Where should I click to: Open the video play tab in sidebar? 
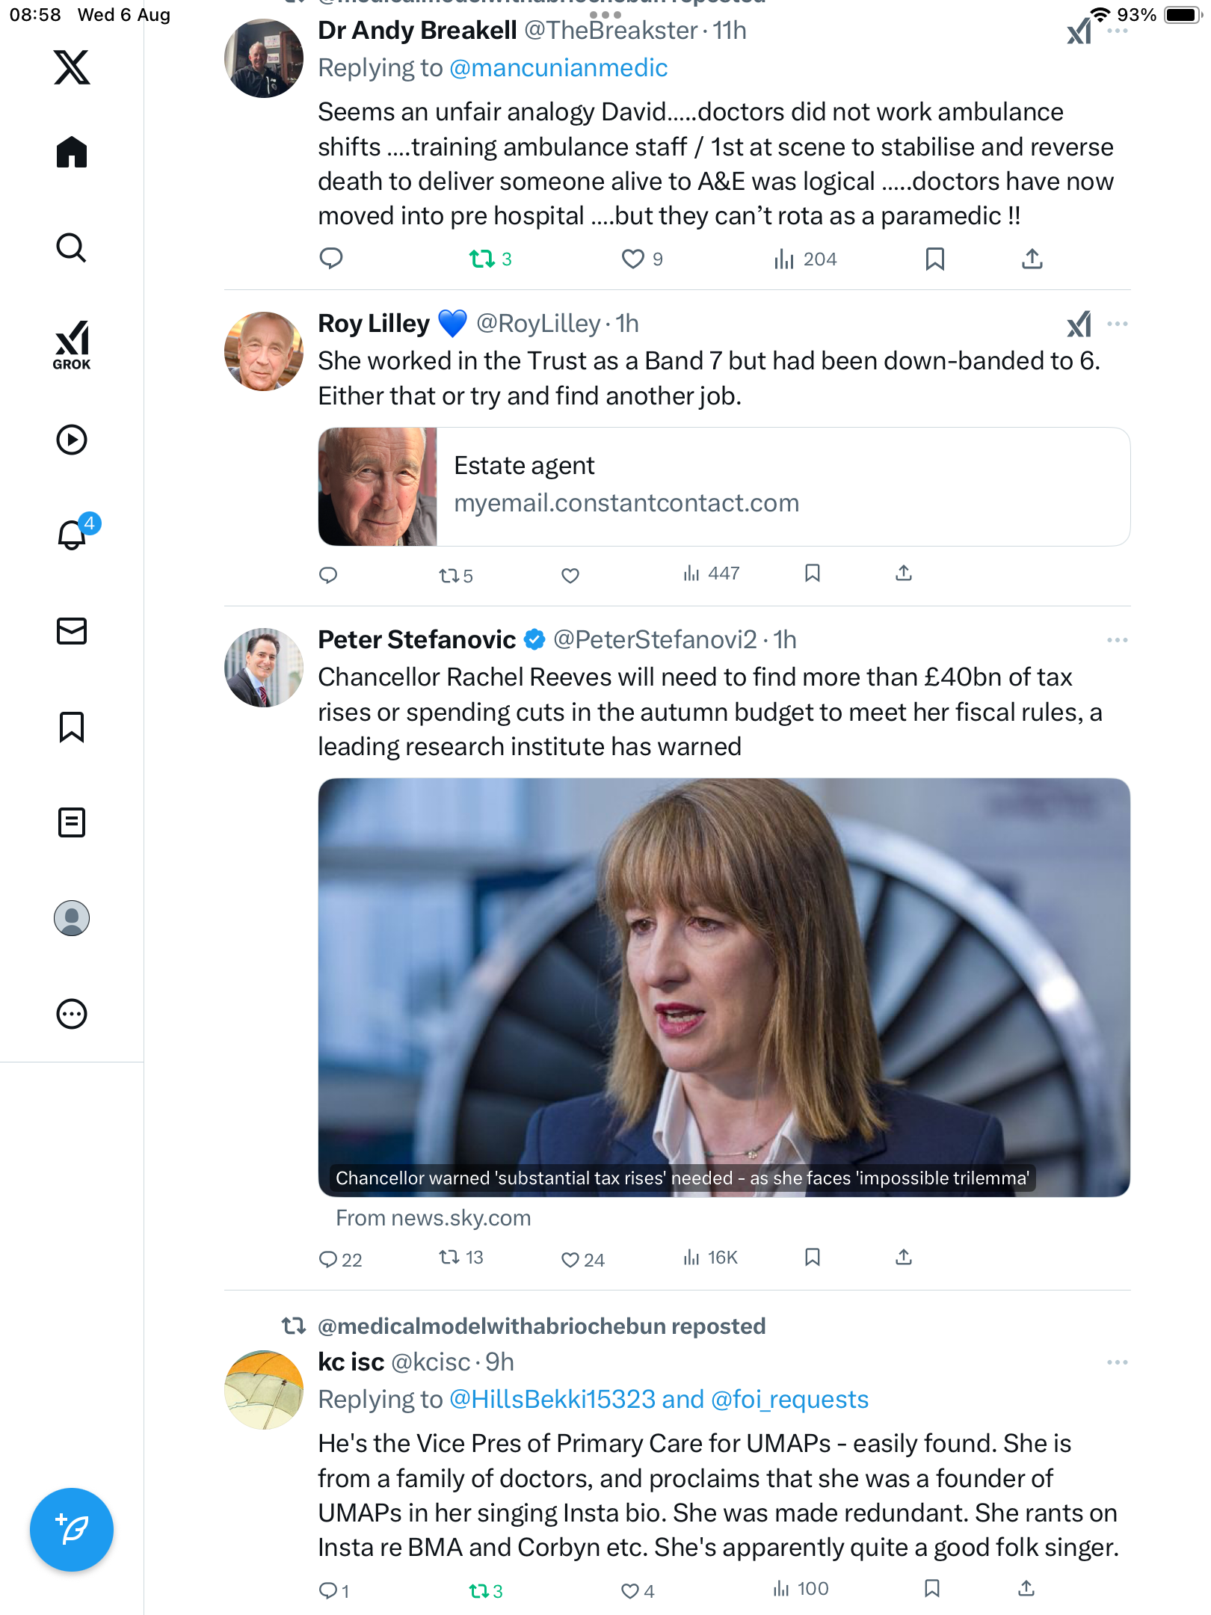point(72,440)
